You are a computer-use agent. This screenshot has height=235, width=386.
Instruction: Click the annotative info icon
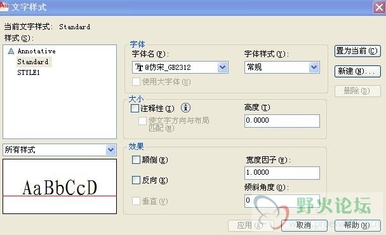coord(185,107)
